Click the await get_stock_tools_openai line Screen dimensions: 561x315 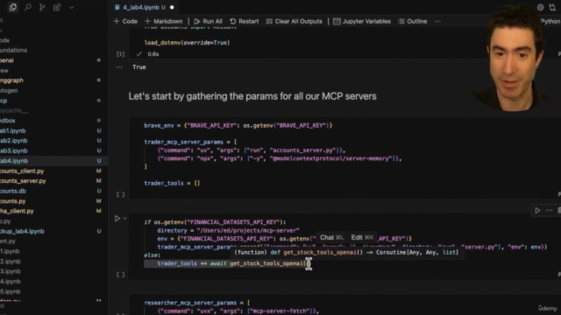233,263
